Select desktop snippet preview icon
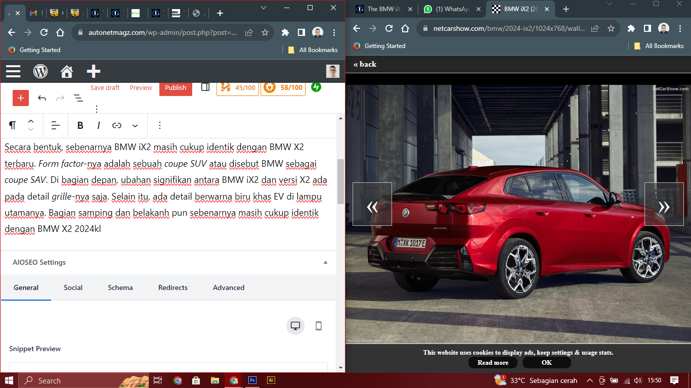691x388 pixels. [x=295, y=326]
